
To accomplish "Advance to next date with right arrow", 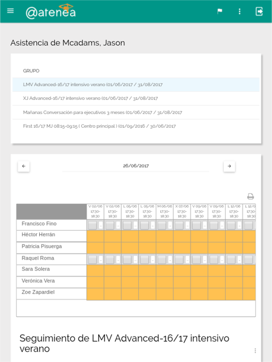I will pos(229,166).
